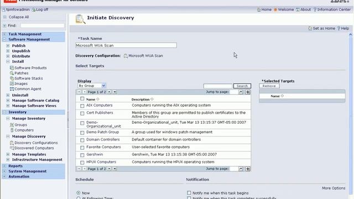Open the Software Products item icon
The image size is (354, 199).
pyautogui.click(x=12, y=67)
